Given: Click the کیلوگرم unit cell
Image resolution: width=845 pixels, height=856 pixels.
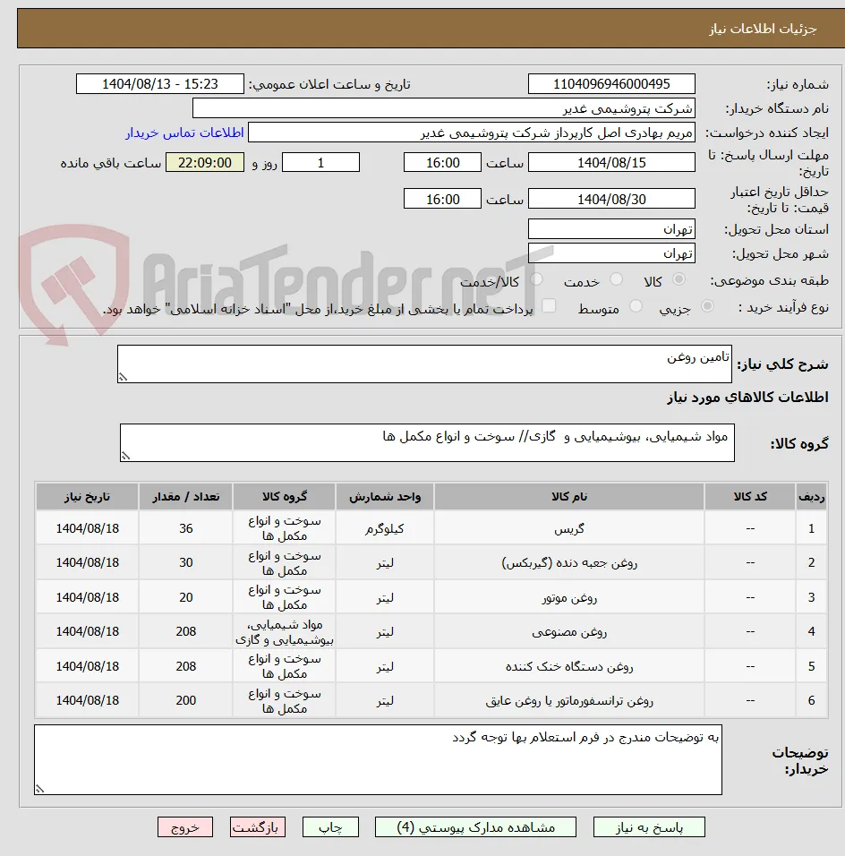Looking at the screenshot, I should [x=385, y=528].
